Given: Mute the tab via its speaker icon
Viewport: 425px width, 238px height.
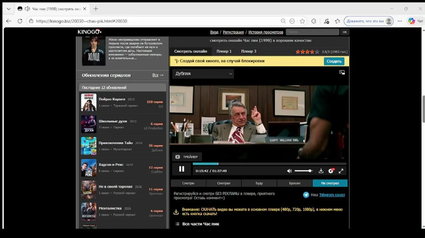Looking at the screenshot, I should coord(27,9).
